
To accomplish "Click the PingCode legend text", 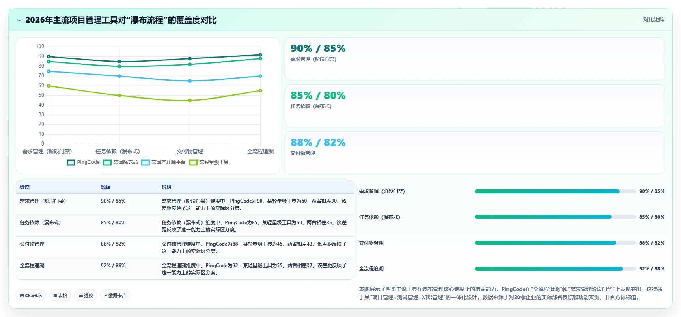I will [88, 162].
